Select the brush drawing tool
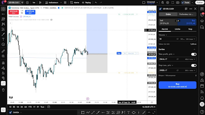Image resolution: width=205 pixels, height=115 pixels. click(3, 34)
